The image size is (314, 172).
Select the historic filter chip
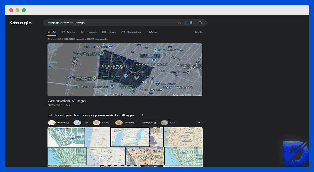(127, 123)
